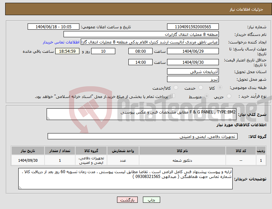Click the اطلاعات کالاهای مورد نیاز section heading
The image size is (272, 209).
coord(241,125)
